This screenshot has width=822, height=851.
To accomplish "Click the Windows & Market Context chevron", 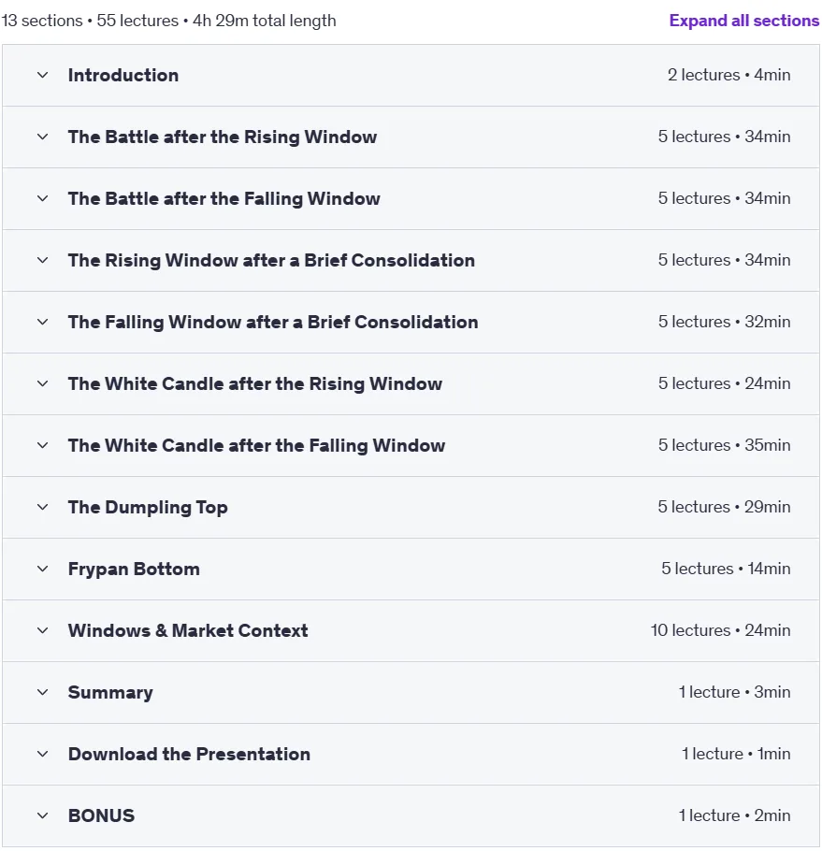I will point(42,630).
